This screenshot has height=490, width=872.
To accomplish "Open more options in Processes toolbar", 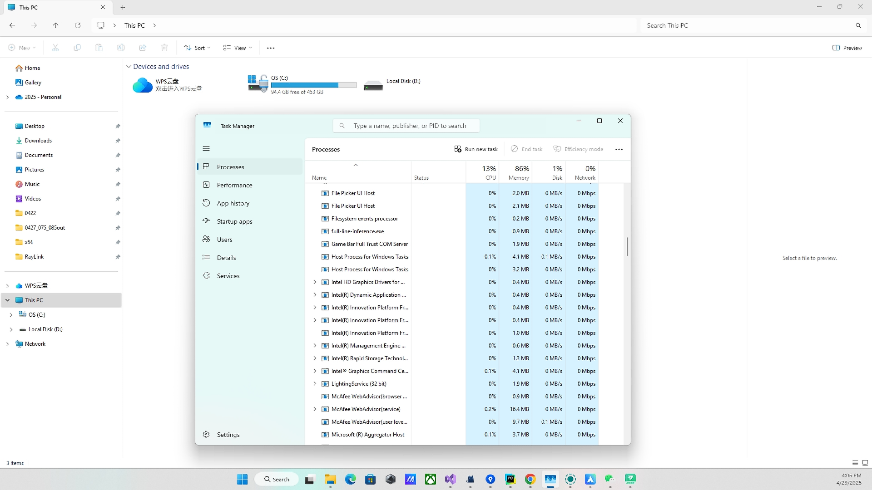I will tap(619, 149).
